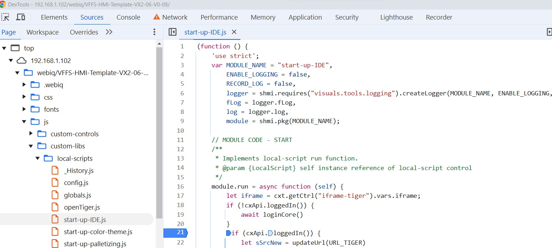Open the openTiger.js file
552x248 pixels.
[x=82, y=207]
